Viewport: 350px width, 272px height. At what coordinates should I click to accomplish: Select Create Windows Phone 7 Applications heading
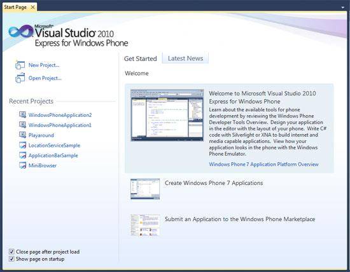(214, 183)
